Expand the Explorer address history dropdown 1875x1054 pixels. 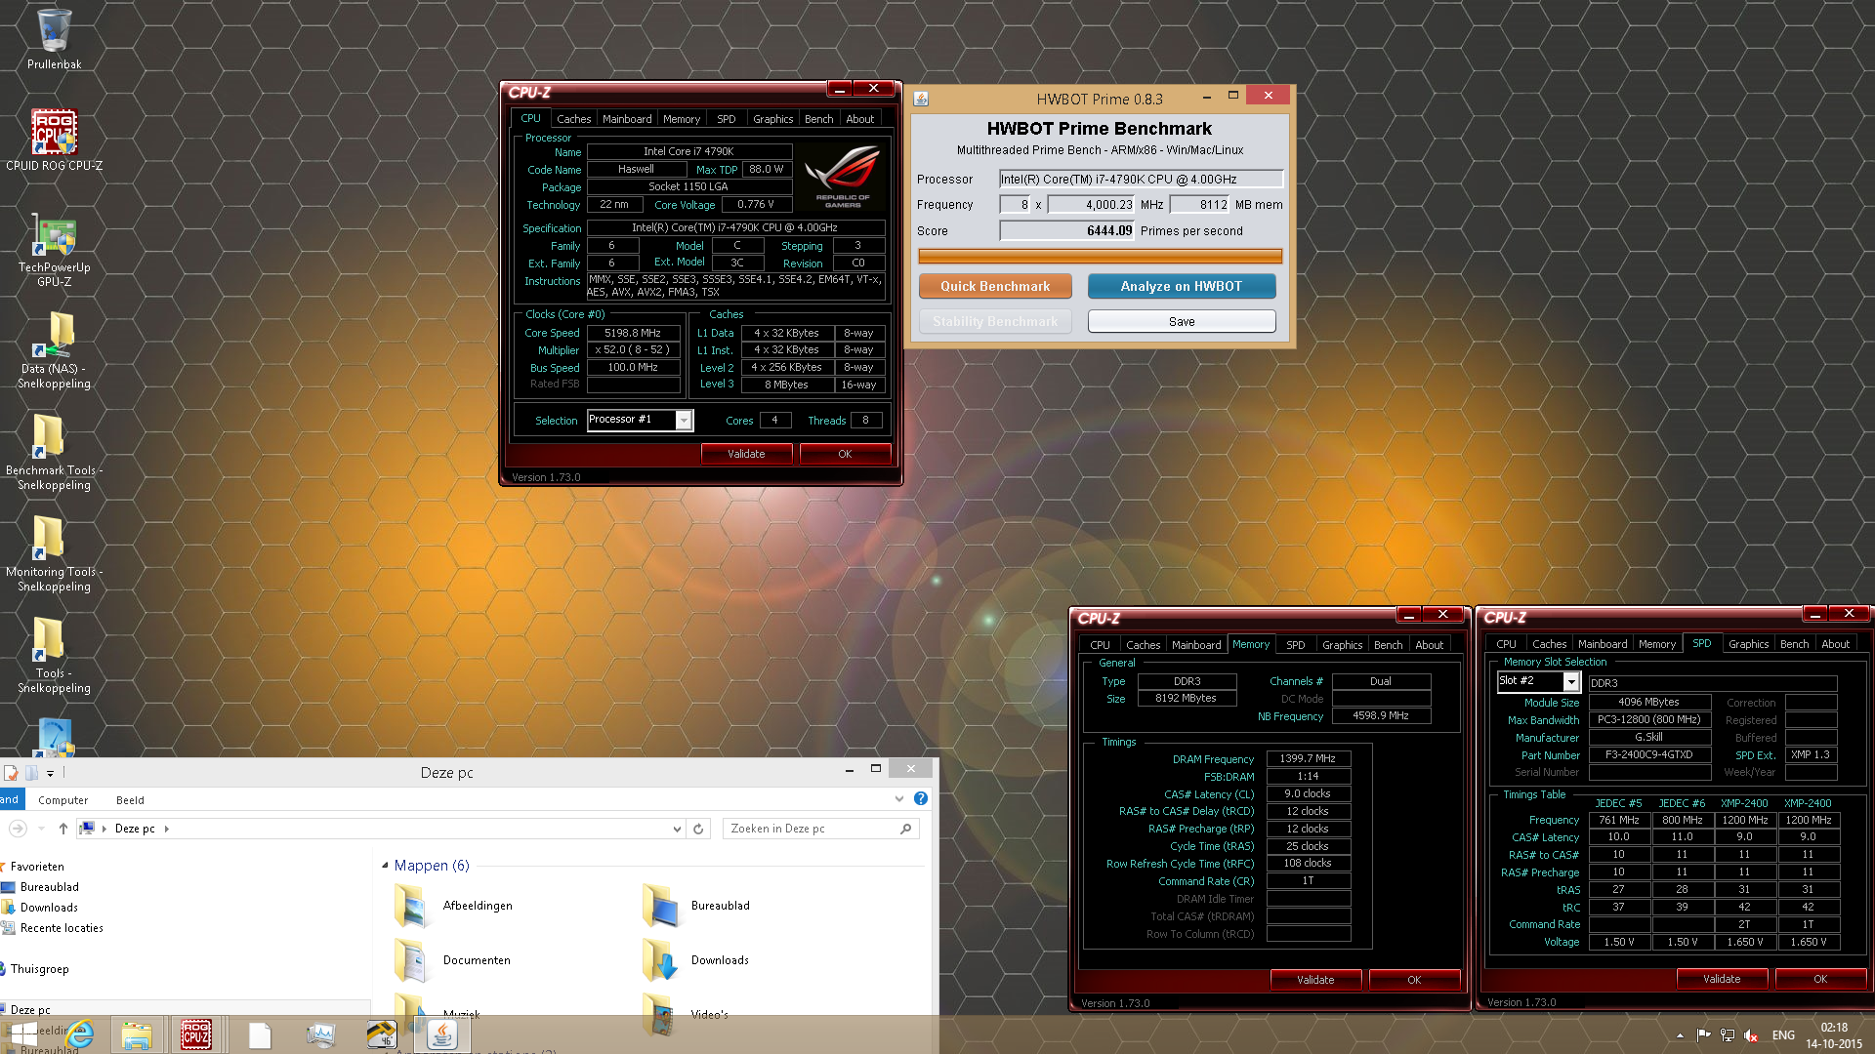click(677, 829)
